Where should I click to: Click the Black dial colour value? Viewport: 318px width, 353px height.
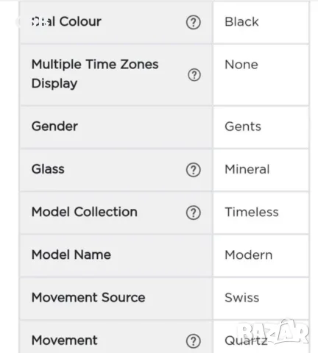241,22
